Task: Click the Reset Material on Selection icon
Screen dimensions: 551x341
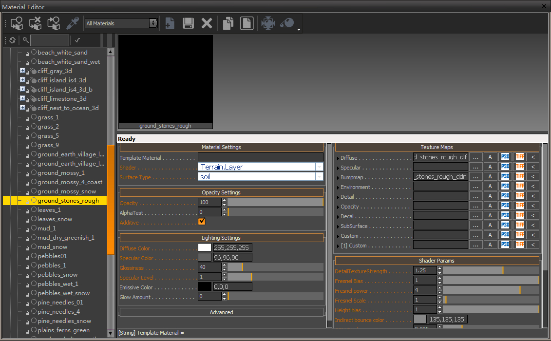Action: tap(35, 23)
